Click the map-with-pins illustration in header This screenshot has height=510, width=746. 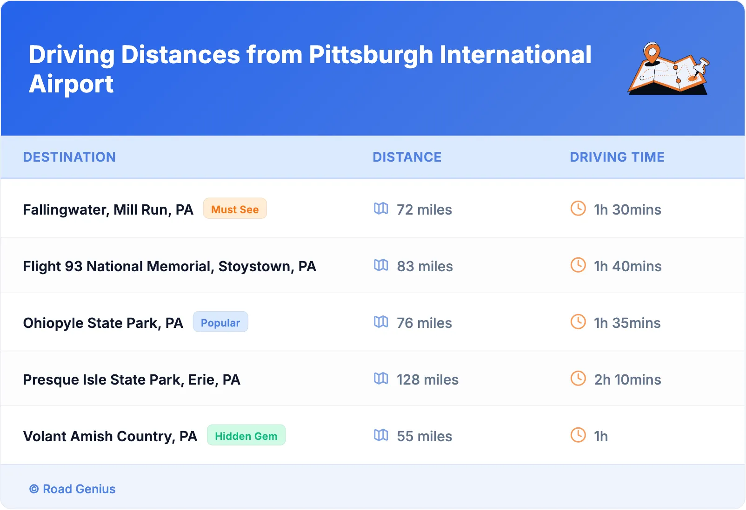668,69
